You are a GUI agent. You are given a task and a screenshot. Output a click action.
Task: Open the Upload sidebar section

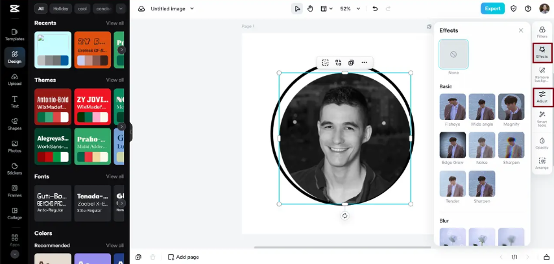click(14, 80)
